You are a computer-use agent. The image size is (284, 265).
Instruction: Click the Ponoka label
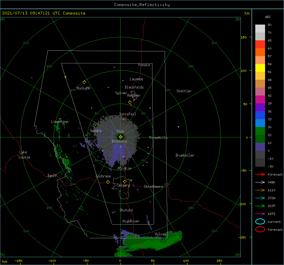[x=144, y=65]
